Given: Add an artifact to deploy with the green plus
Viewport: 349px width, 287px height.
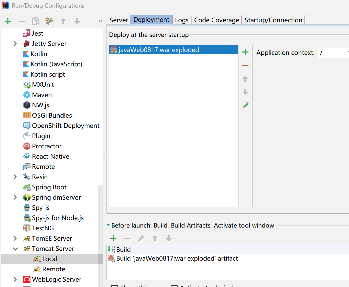Looking at the screenshot, I should (x=245, y=52).
